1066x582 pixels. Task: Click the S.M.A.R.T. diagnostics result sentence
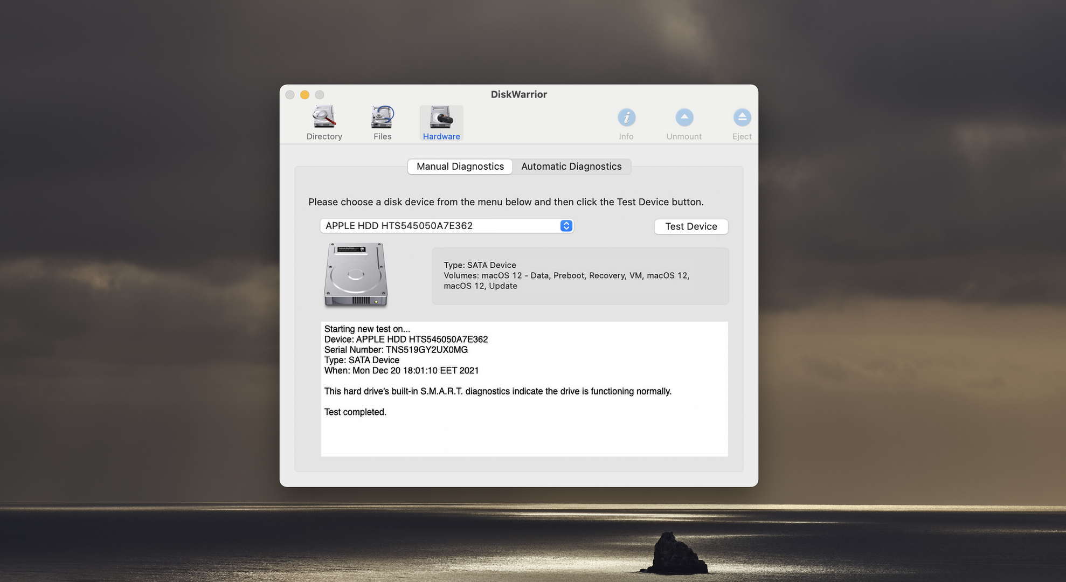coord(498,391)
